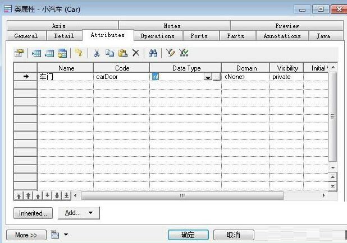Image resolution: width=347 pixels, height=243 pixels.
Task: Paste from clipboard icon
Action: (x=123, y=53)
